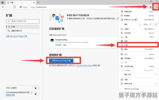The height and width of the screenshot is (100, 159).
Task: Click the 已安装的扩展 heading
Action: pos(57,29)
